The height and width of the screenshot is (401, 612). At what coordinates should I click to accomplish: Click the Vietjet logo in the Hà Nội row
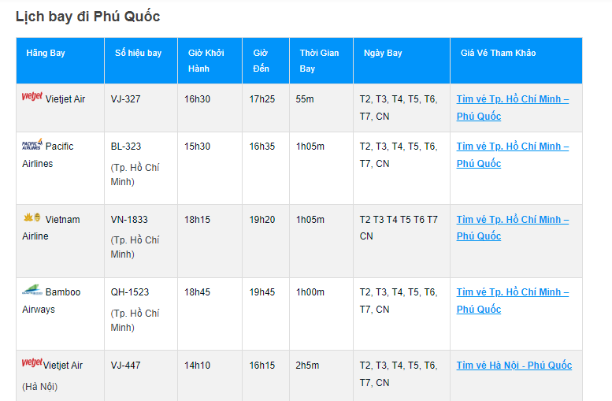coord(32,364)
